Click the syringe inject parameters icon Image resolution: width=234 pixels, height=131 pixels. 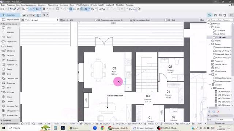[18, 9]
